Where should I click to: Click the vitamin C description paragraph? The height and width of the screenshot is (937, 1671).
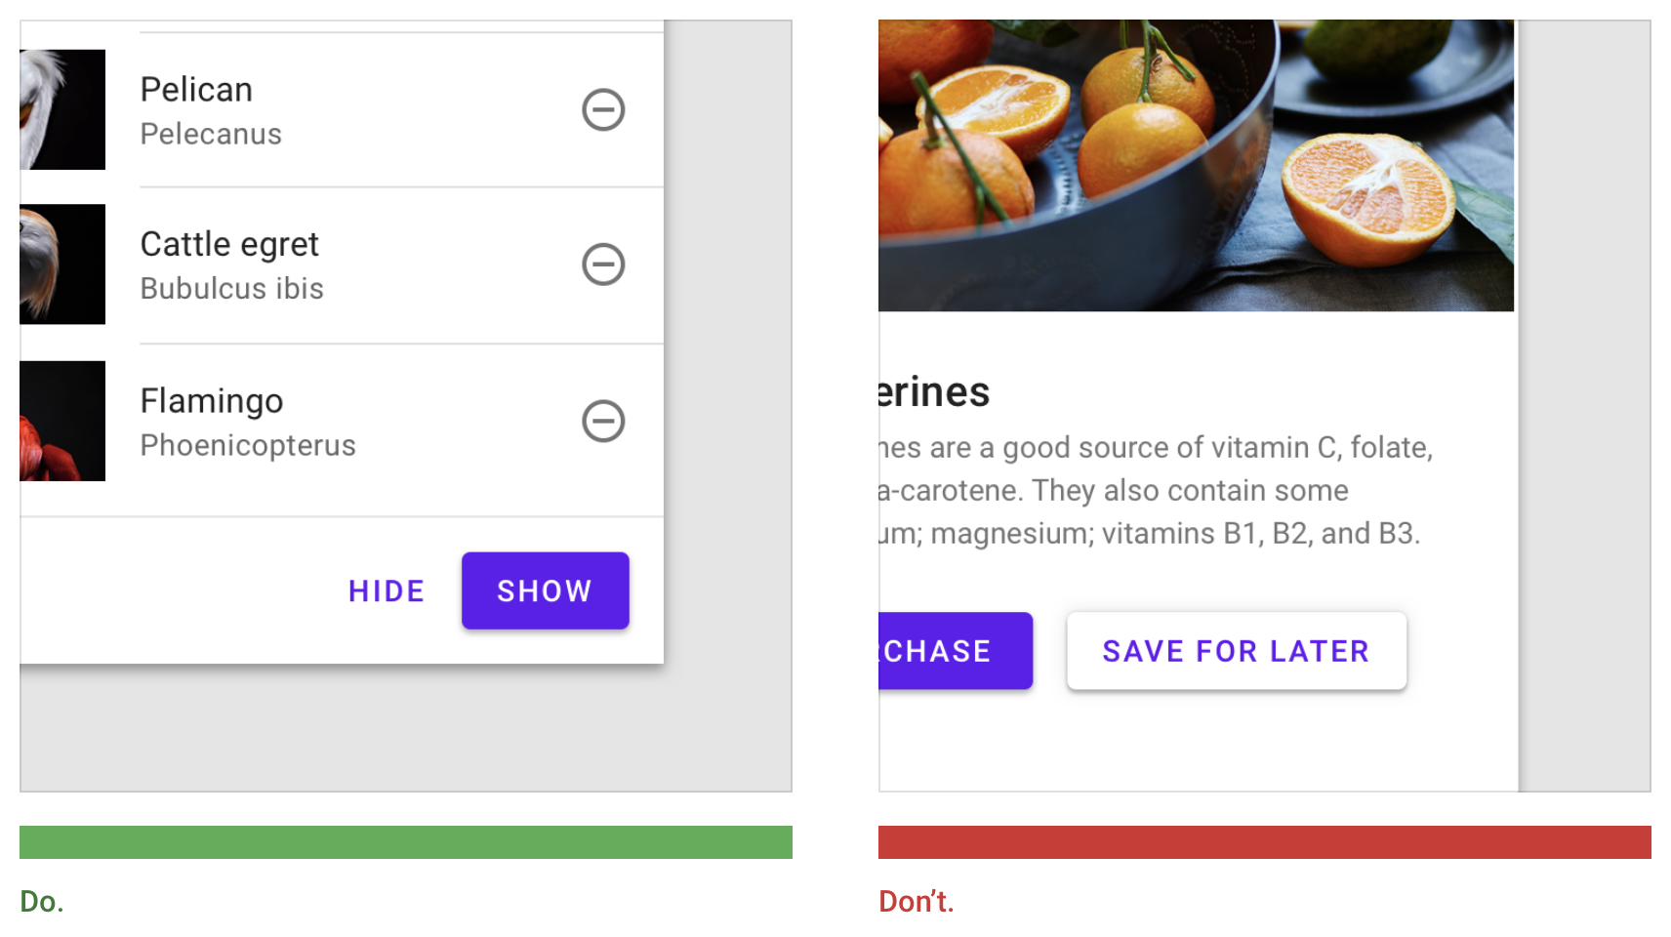(1156, 490)
